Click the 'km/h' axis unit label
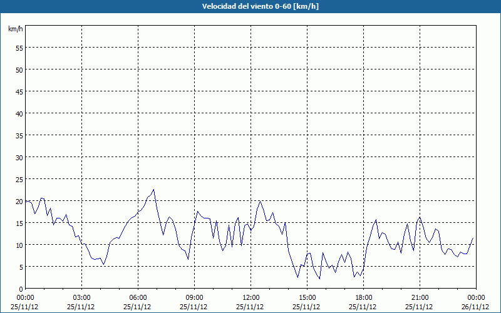This screenshot has width=501, height=313. [15, 29]
